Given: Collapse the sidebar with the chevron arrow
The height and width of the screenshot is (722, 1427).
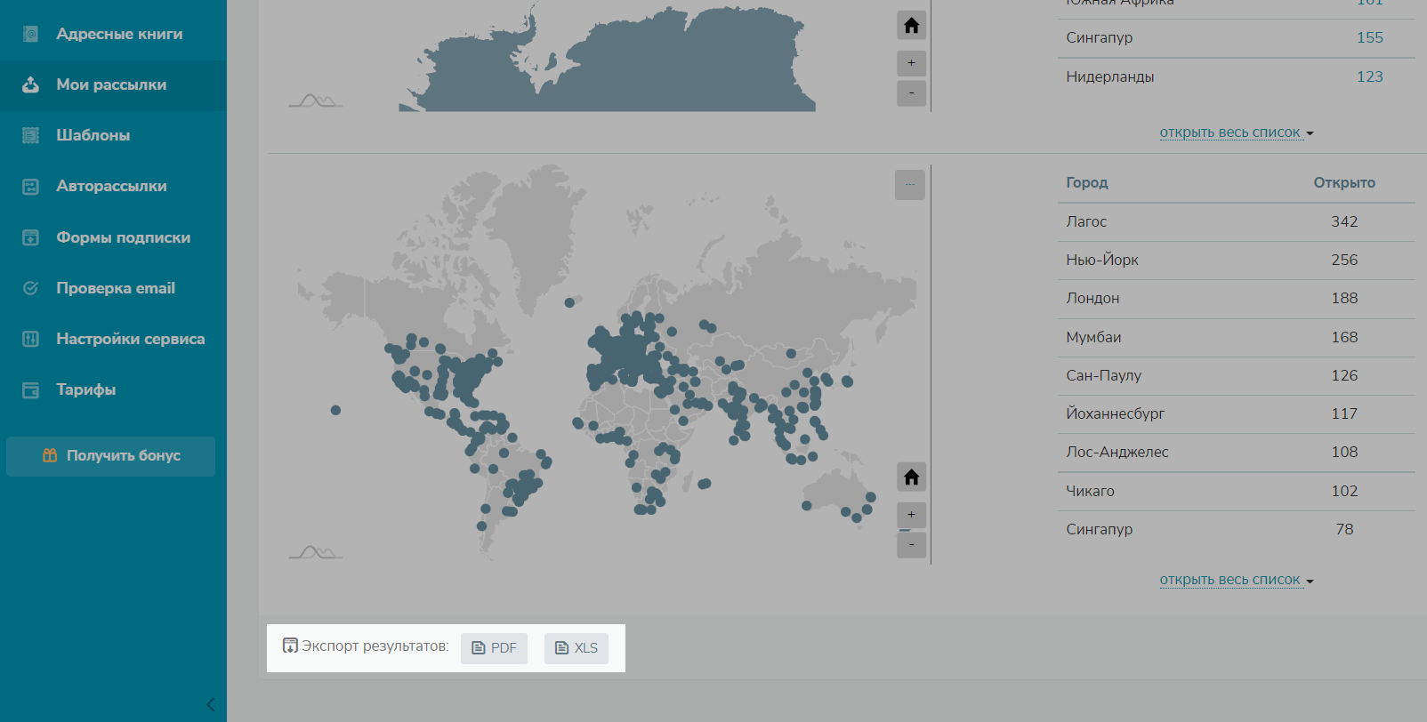Looking at the screenshot, I should point(211,705).
